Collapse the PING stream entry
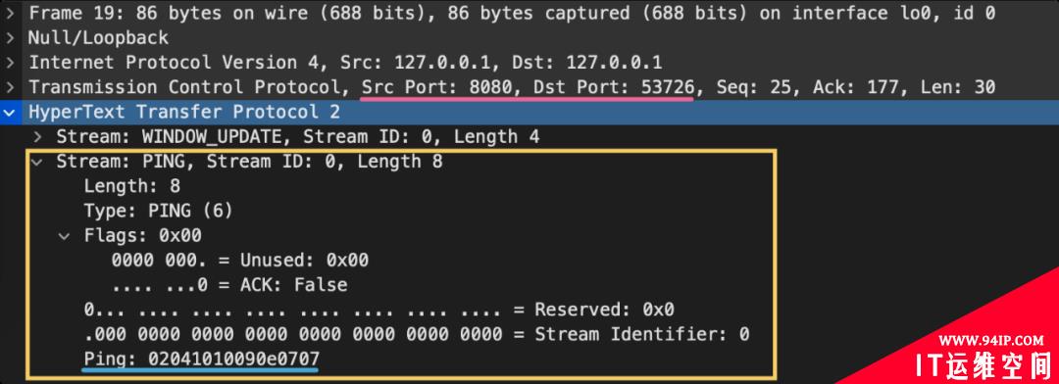 click(37, 162)
